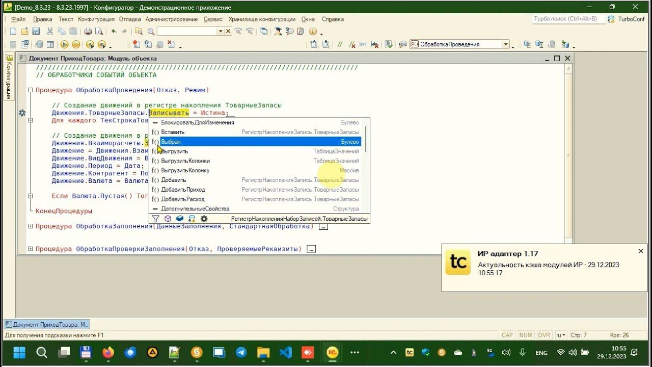Select 'Выбран' in the autocomplete list

point(256,142)
